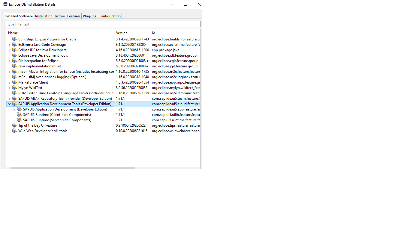This screenshot has width=410, height=230.
Task: Select the m2e - slf4j over logback logging row
Action: pyautogui.click(x=103, y=77)
